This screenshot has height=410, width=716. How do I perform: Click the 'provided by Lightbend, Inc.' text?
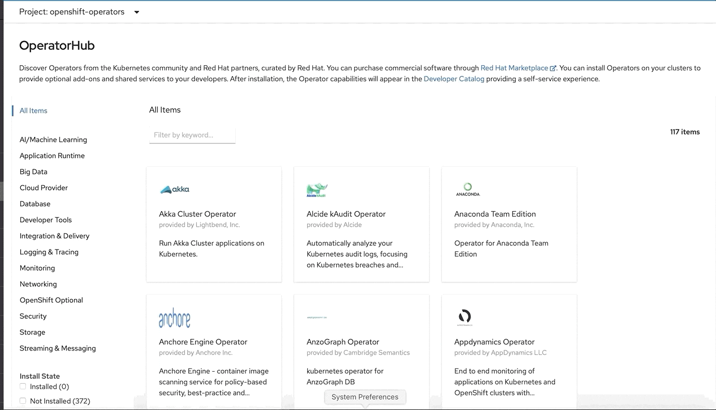point(199,225)
